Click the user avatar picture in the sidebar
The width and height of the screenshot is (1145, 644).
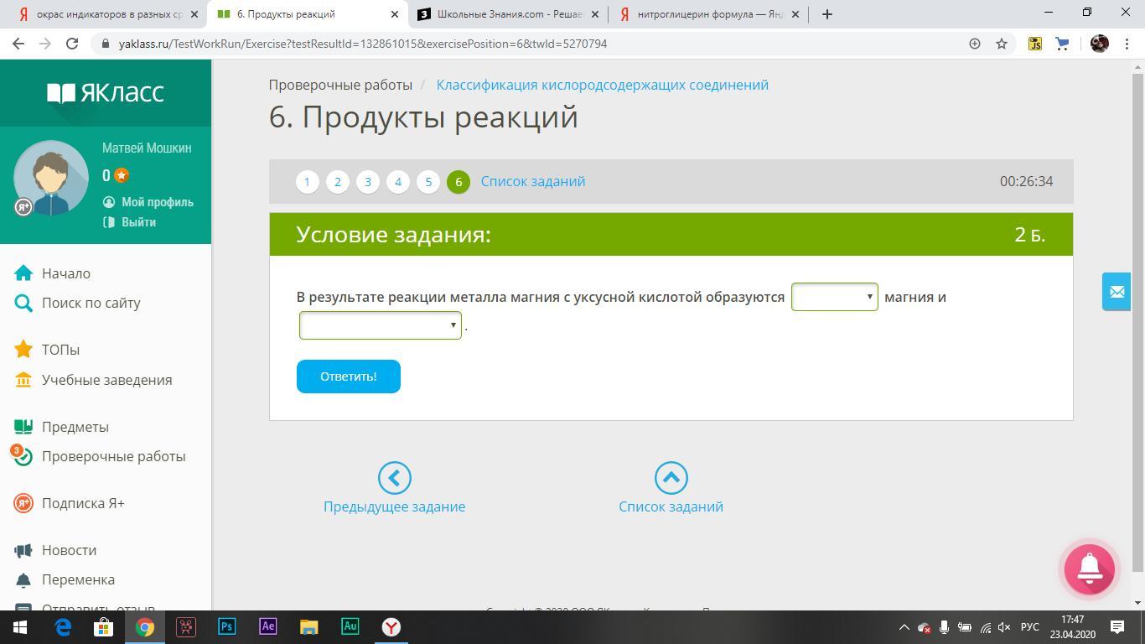pos(51,178)
